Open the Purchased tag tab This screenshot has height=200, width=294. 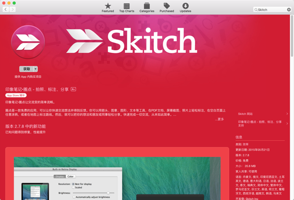[x=167, y=8]
